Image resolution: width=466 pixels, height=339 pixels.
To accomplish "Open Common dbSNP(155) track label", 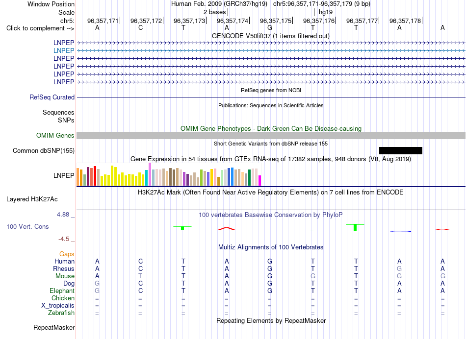I will tap(43, 150).
